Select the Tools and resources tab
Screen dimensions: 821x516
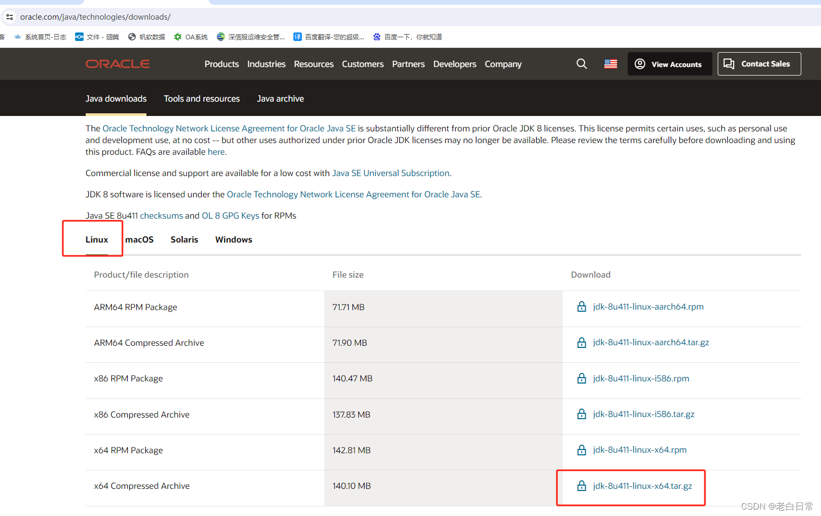[202, 98]
